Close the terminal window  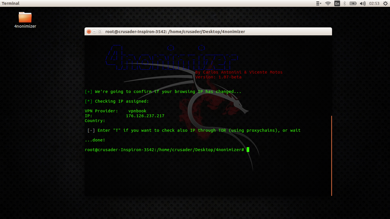pos(89,32)
